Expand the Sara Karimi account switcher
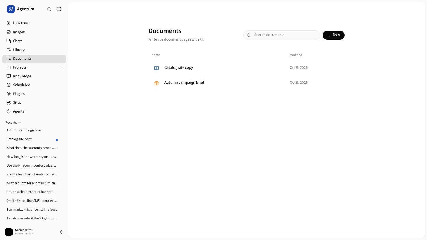 click(x=61, y=232)
